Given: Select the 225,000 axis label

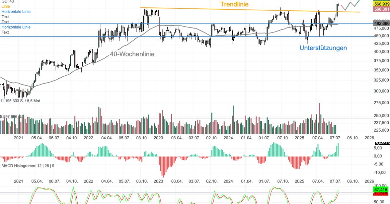Looking at the screenshot, I should 381,130.
